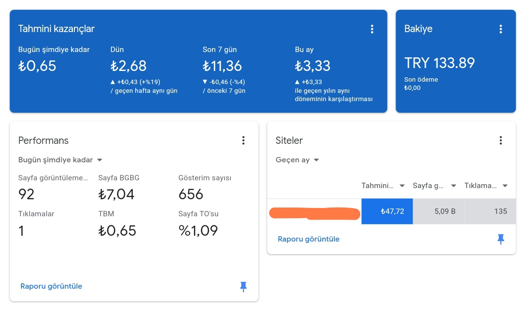Screen dimensions: 525x313
Task: Click the ₺47,72 estimated earnings cell
Action: pyautogui.click(x=387, y=211)
